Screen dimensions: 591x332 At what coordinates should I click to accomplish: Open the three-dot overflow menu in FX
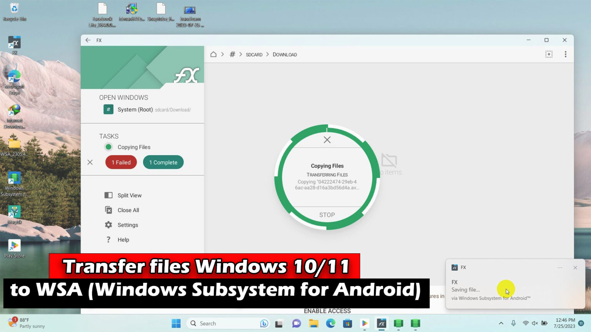click(x=566, y=54)
